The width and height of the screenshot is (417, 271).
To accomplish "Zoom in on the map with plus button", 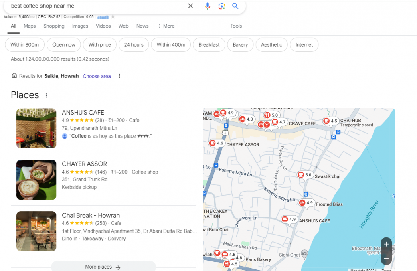I will 386,244.
